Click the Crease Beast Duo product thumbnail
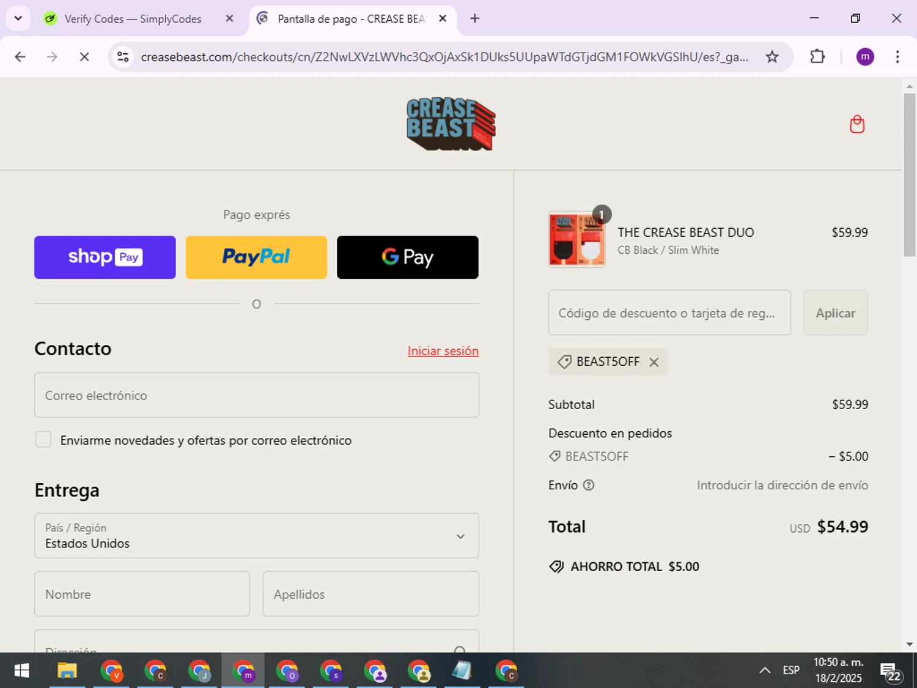 577,239
